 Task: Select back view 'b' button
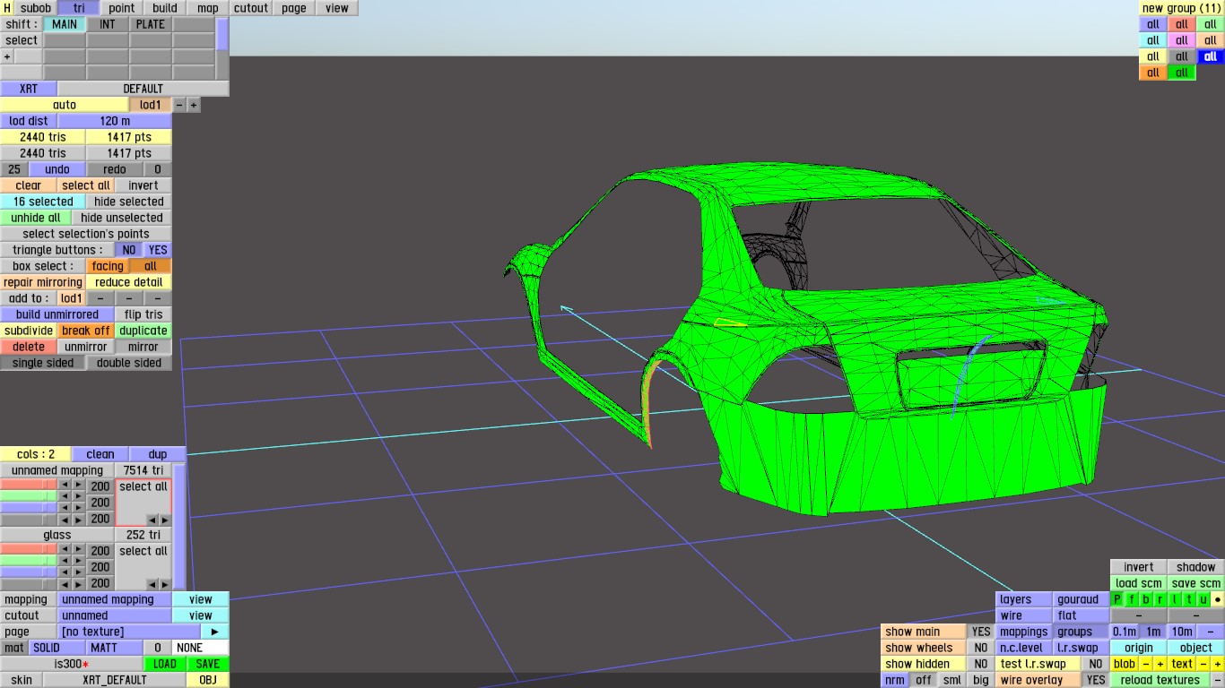point(1146,599)
